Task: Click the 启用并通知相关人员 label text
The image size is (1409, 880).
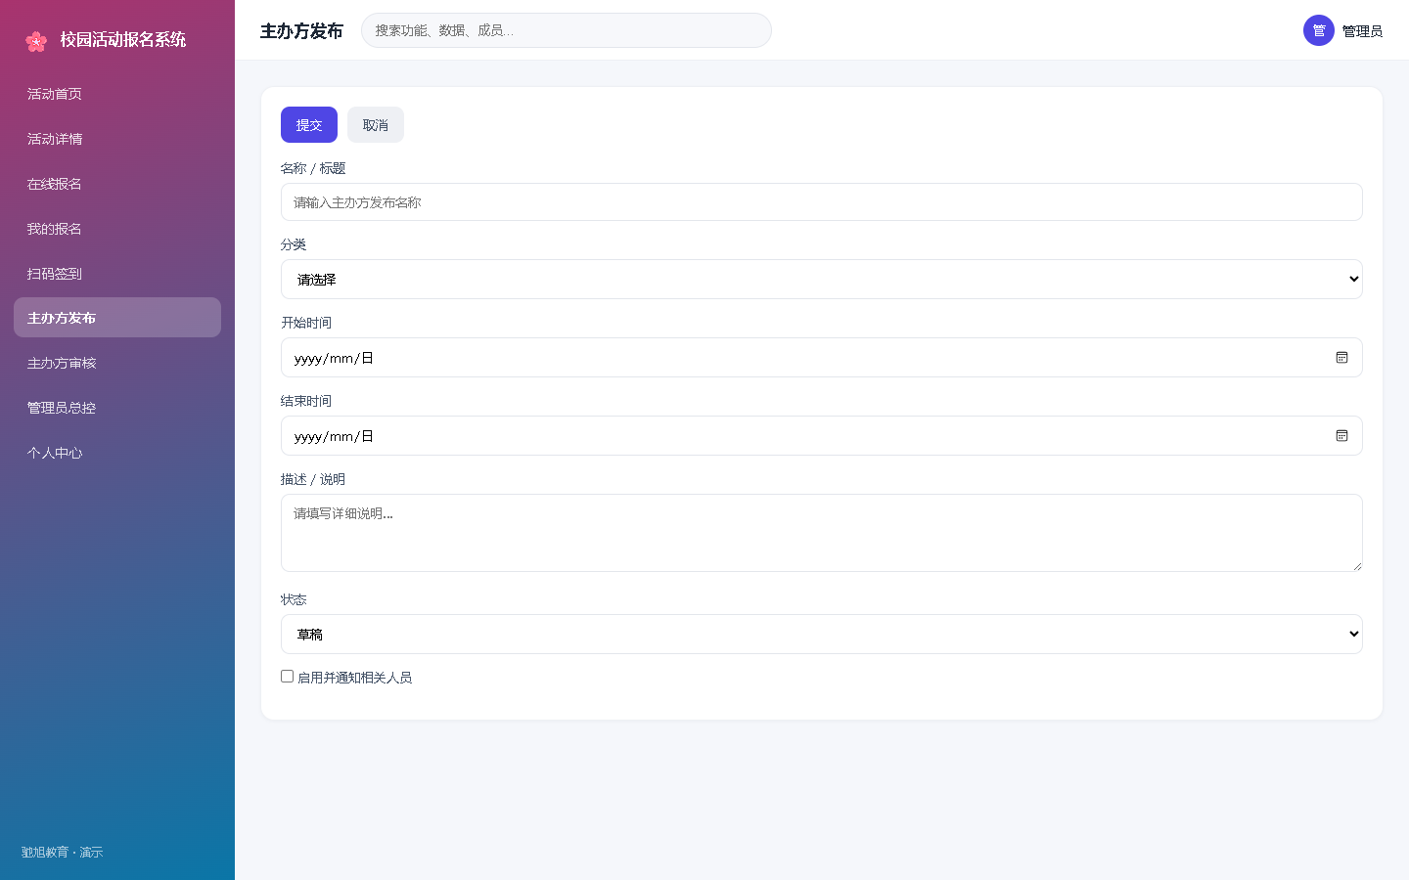Action: coord(354,678)
